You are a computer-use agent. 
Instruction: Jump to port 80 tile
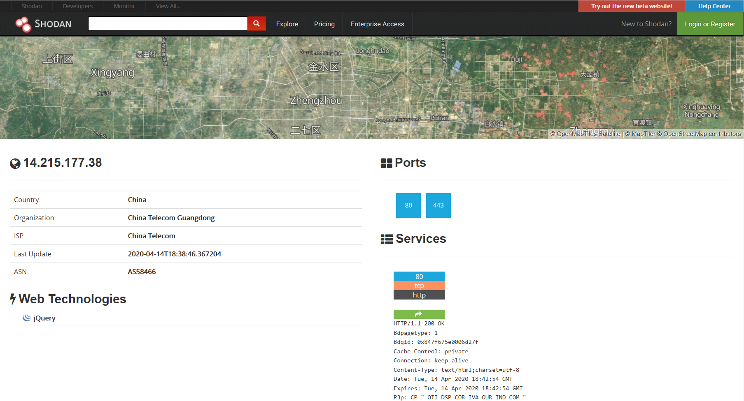tap(408, 205)
